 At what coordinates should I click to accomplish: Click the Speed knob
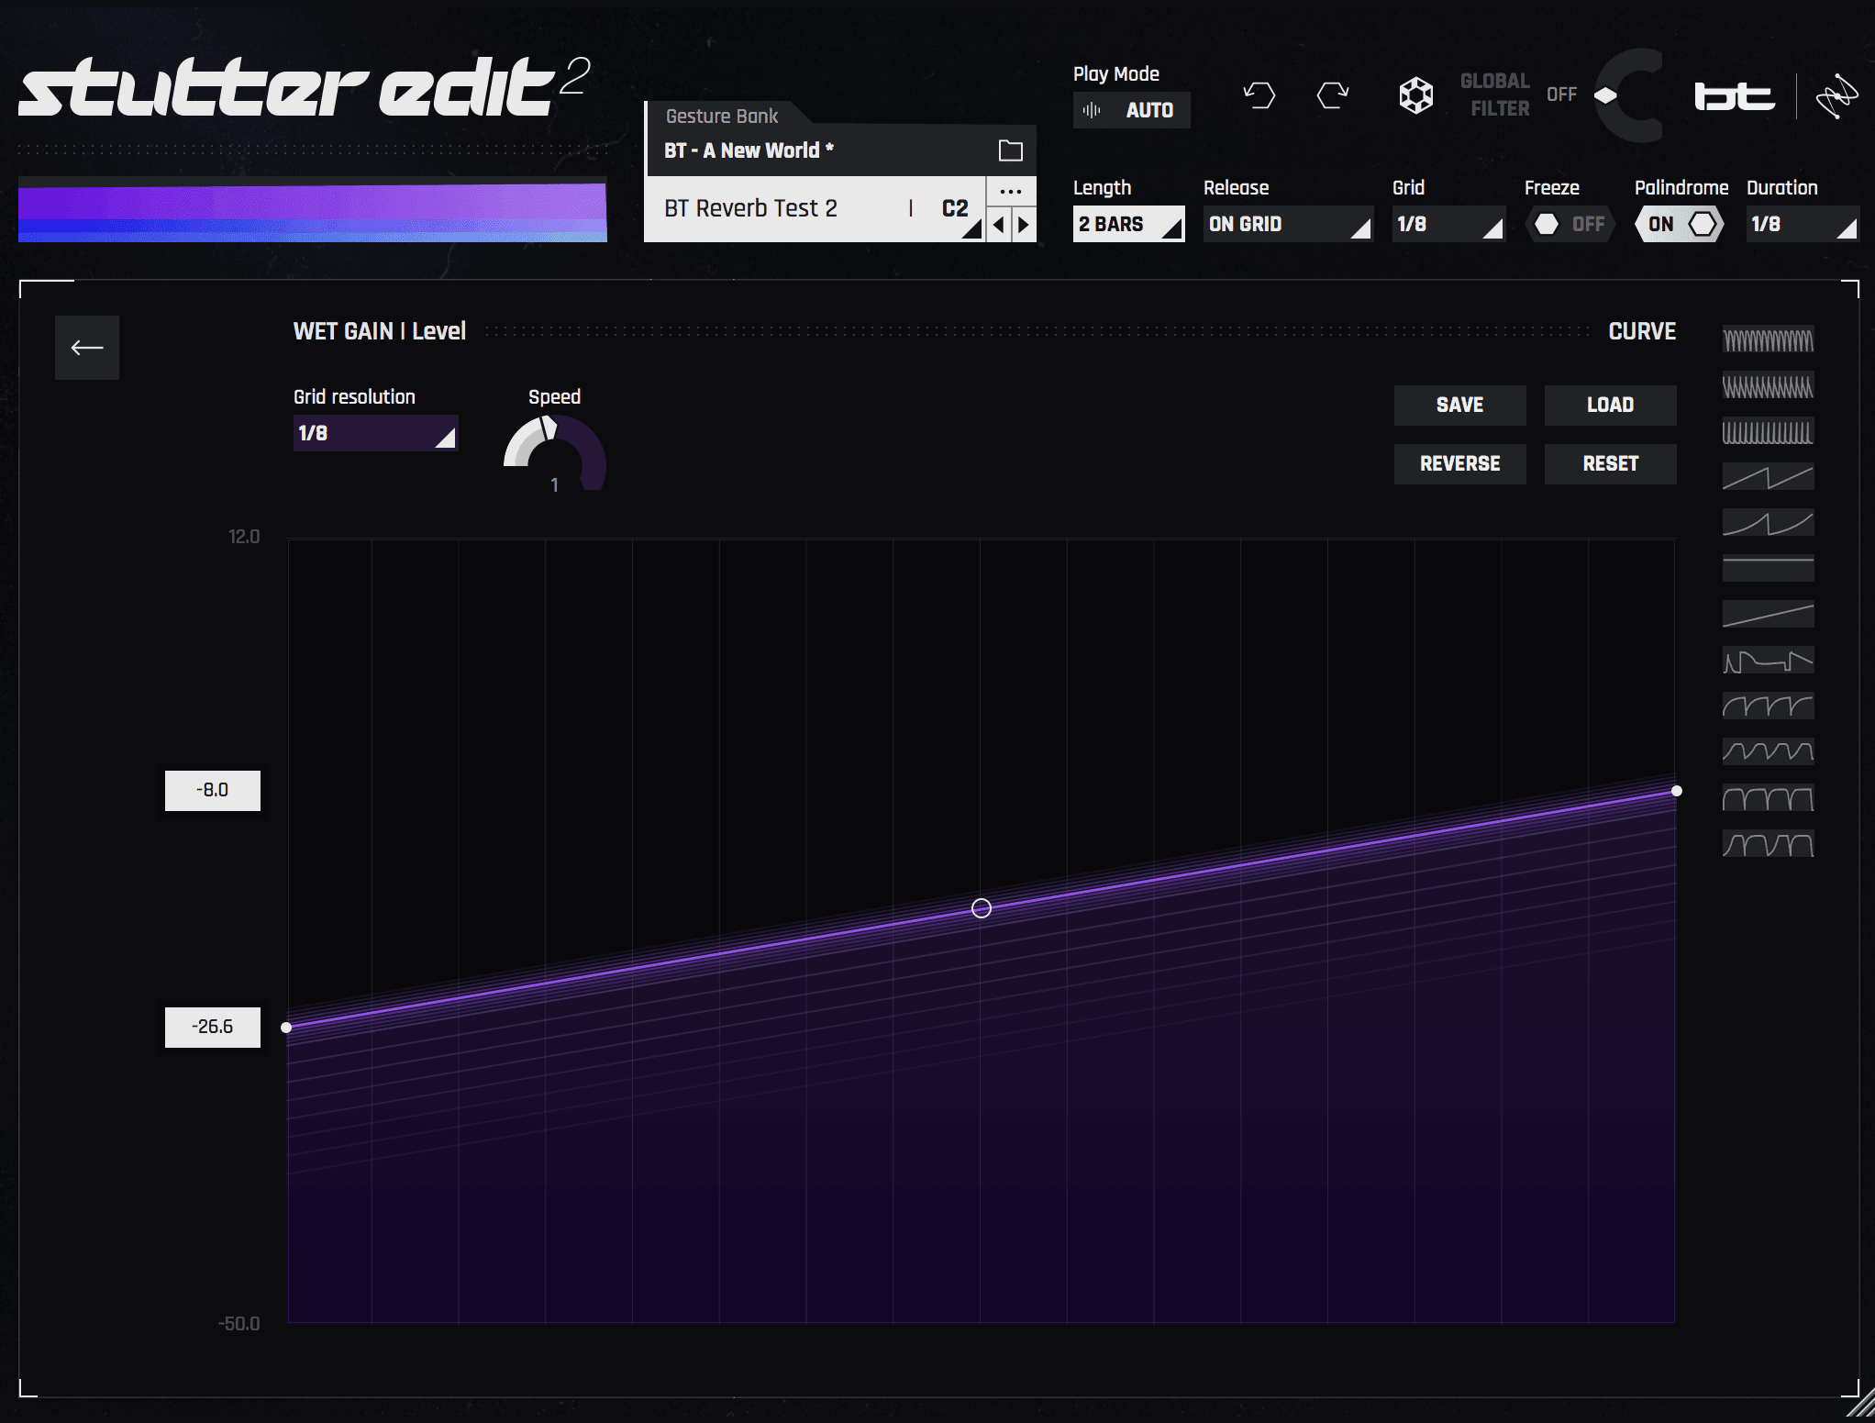(554, 454)
